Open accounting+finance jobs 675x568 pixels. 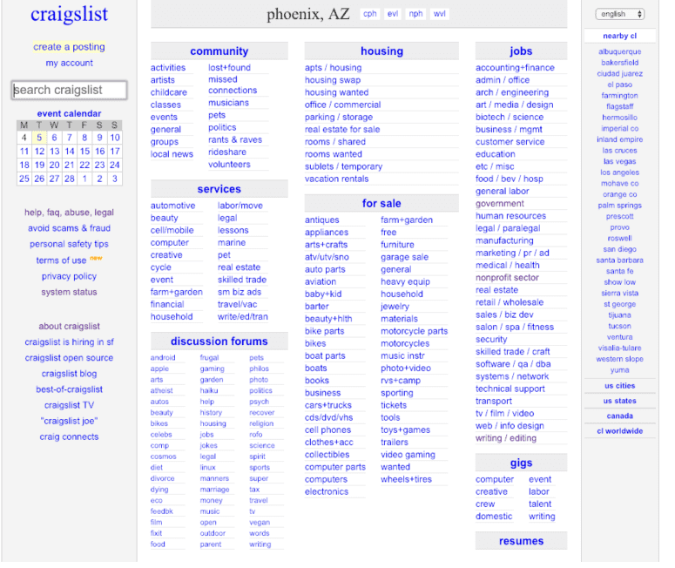[515, 68]
